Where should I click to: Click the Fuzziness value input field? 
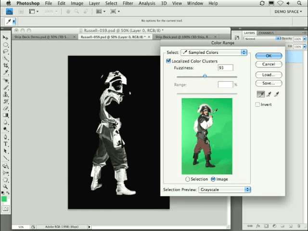point(225,68)
